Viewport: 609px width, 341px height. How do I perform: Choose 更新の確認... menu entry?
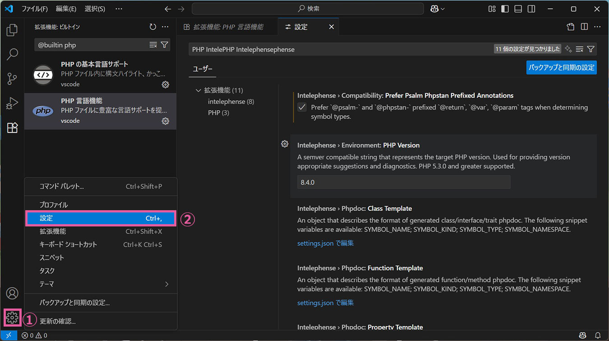(101, 321)
